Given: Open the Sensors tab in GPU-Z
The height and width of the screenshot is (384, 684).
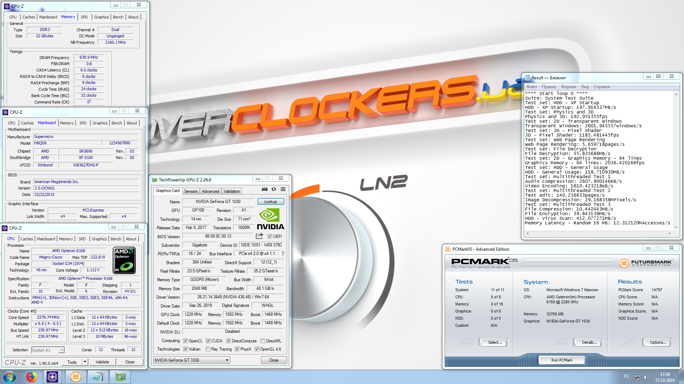Looking at the screenshot, I should 191,191.
